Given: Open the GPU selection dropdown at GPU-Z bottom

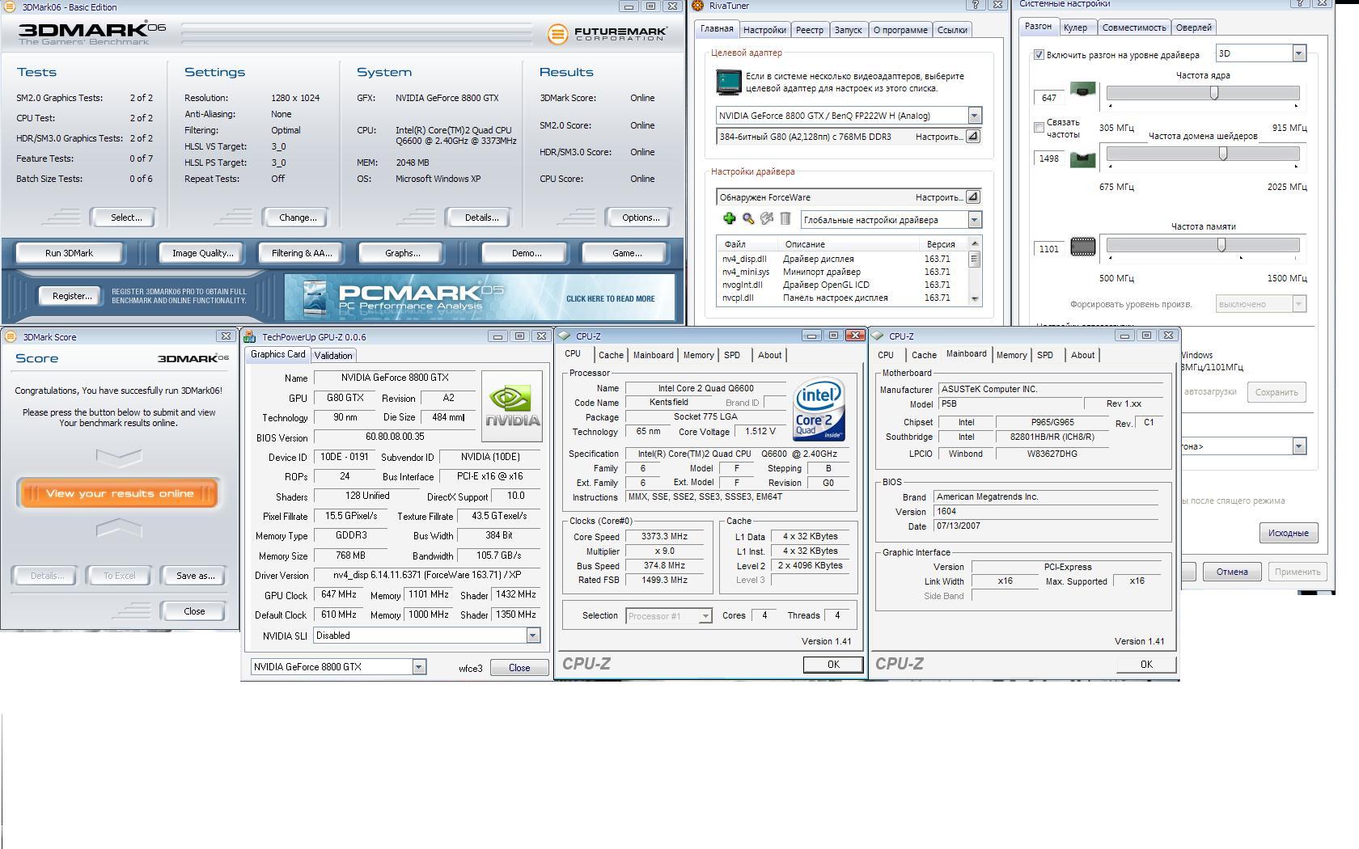Looking at the screenshot, I should pyautogui.click(x=419, y=667).
